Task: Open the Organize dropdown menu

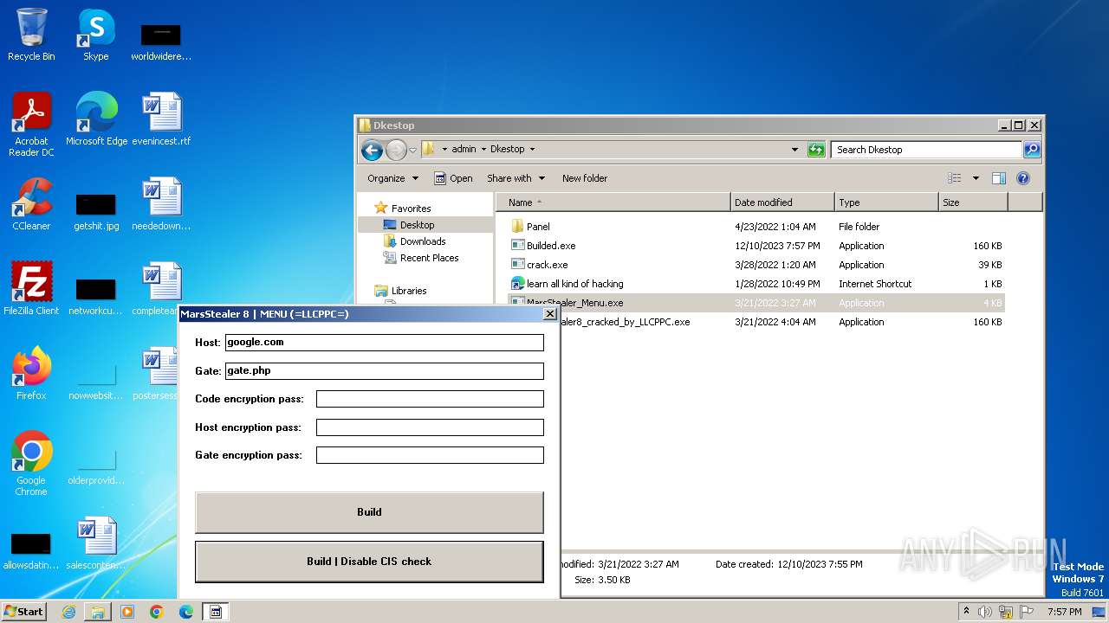Action: [x=392, y=178]
